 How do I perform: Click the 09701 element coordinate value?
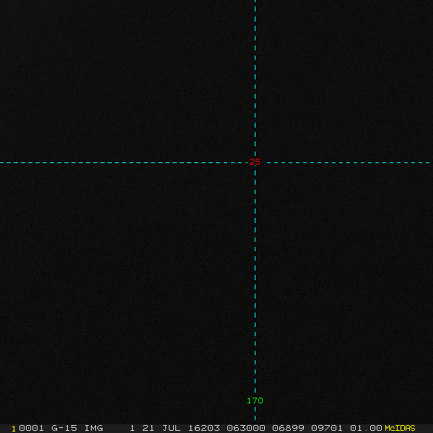point(327,428)
